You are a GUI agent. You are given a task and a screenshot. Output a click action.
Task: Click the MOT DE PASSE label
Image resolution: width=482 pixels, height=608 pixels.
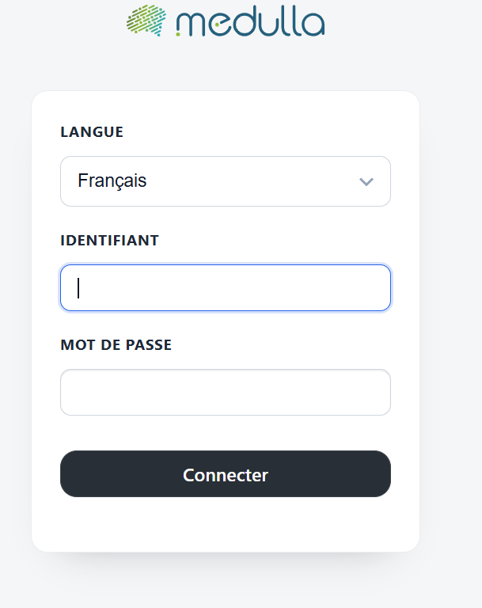tap(116, 344)
